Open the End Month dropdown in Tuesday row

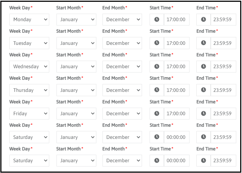pyautogui.click(x=122, y=43)
